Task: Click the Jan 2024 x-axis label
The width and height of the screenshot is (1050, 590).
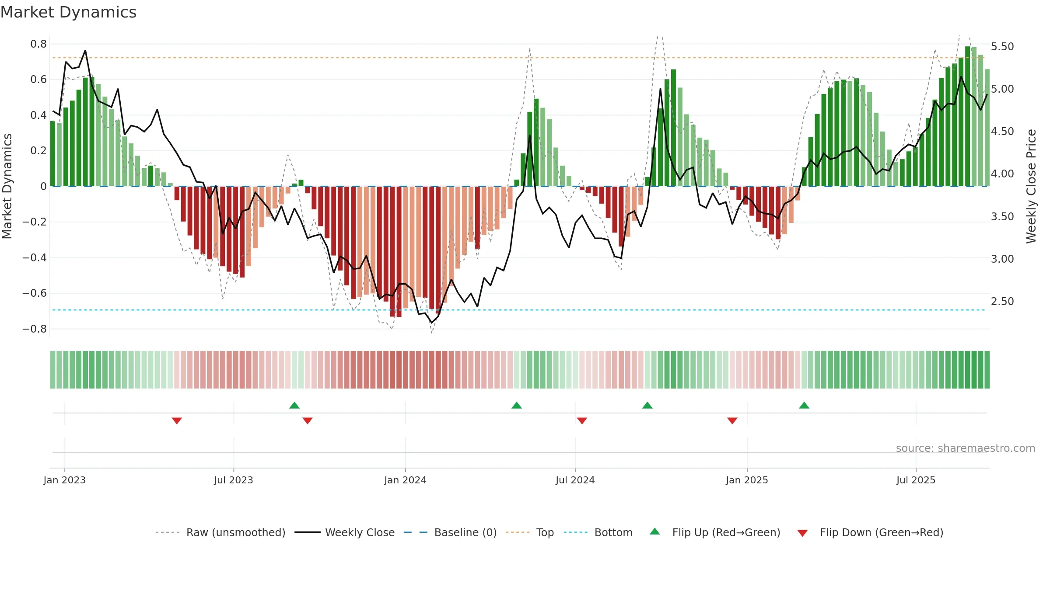Action: click(x=406, y=480)
